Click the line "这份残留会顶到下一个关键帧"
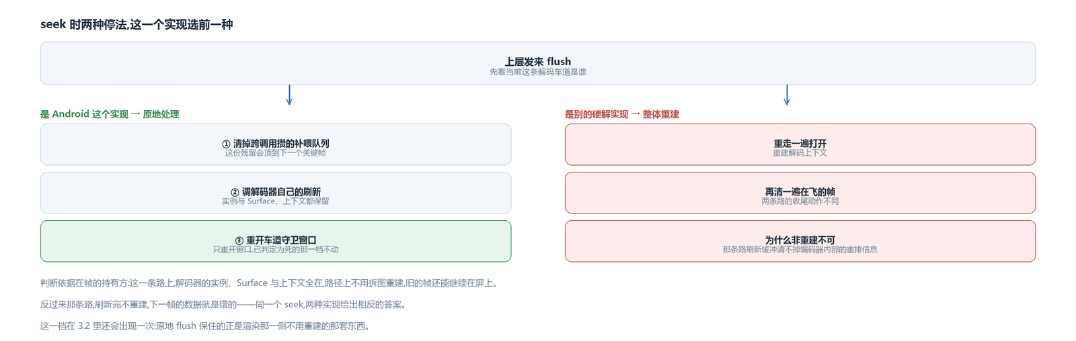 276,153
